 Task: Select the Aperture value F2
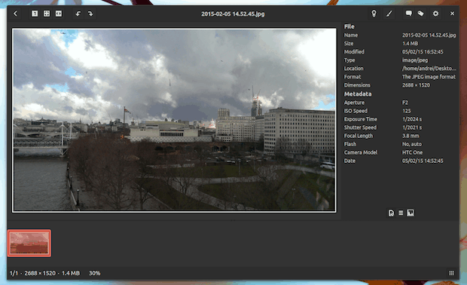point(405,103)
